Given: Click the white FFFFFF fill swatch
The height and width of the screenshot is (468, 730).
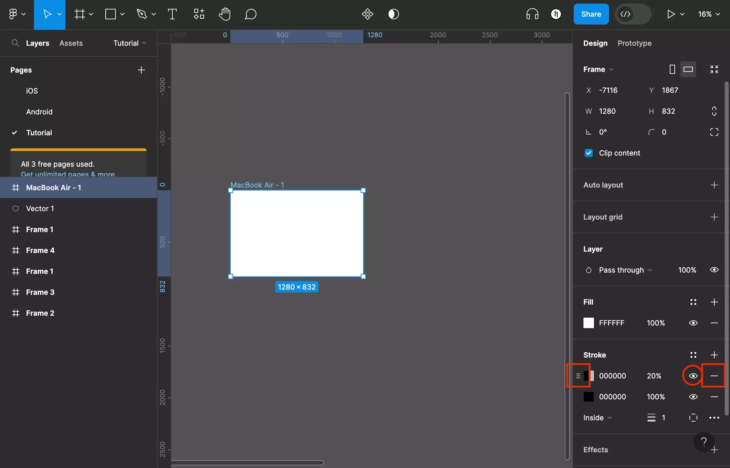Looking at the screenshot, I should click(x=588, y=323).
